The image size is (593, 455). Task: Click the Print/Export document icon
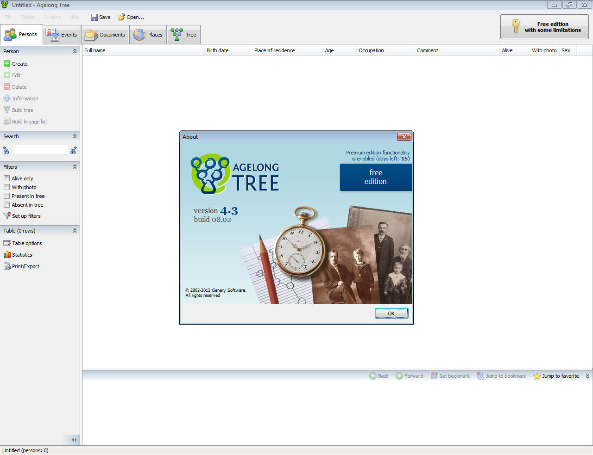(7, 266)
